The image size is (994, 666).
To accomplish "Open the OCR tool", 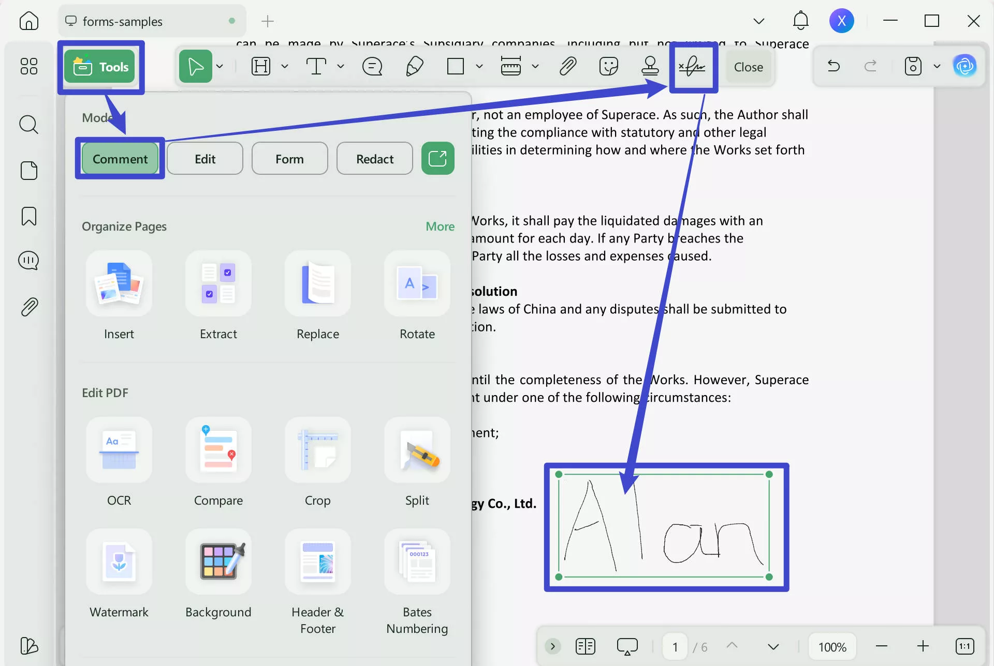I will pyautogui.click(x=119, y=450).
